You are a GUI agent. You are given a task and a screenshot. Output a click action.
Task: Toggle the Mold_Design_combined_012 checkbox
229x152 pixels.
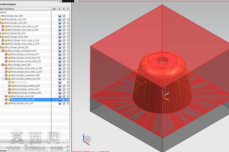[3, 51]
